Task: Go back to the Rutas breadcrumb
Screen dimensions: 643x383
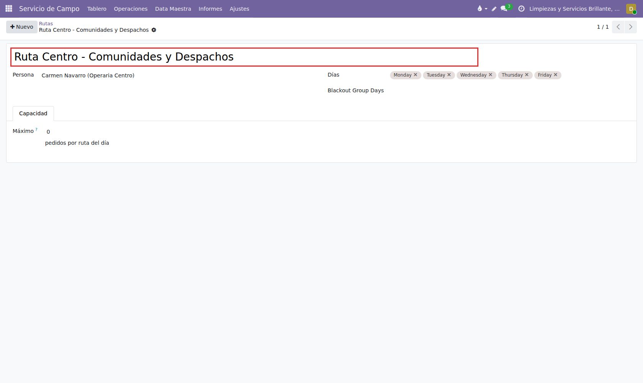Action: tap(46, 23)
